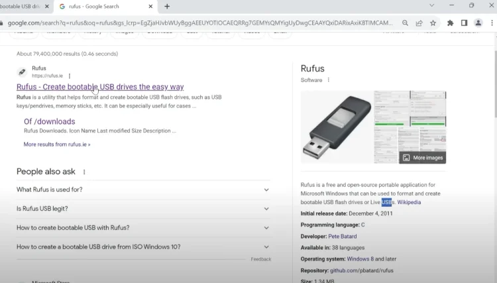Open new tab with the plus icon
497x283 pixels.
click(x=167, y=7)
